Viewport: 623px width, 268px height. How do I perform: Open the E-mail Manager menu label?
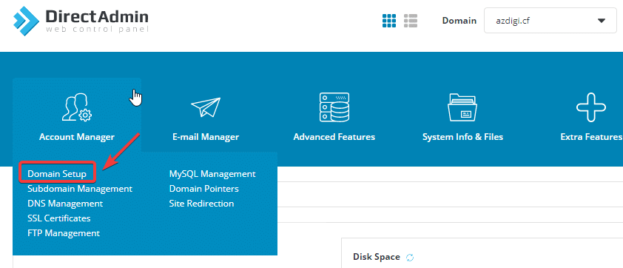click(206, 137)
